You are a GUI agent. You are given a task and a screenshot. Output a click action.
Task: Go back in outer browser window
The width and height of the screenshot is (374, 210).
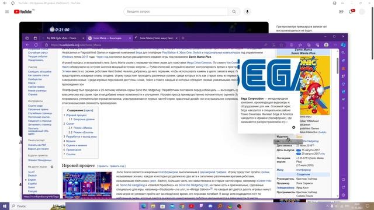click(x=5, y=3)
